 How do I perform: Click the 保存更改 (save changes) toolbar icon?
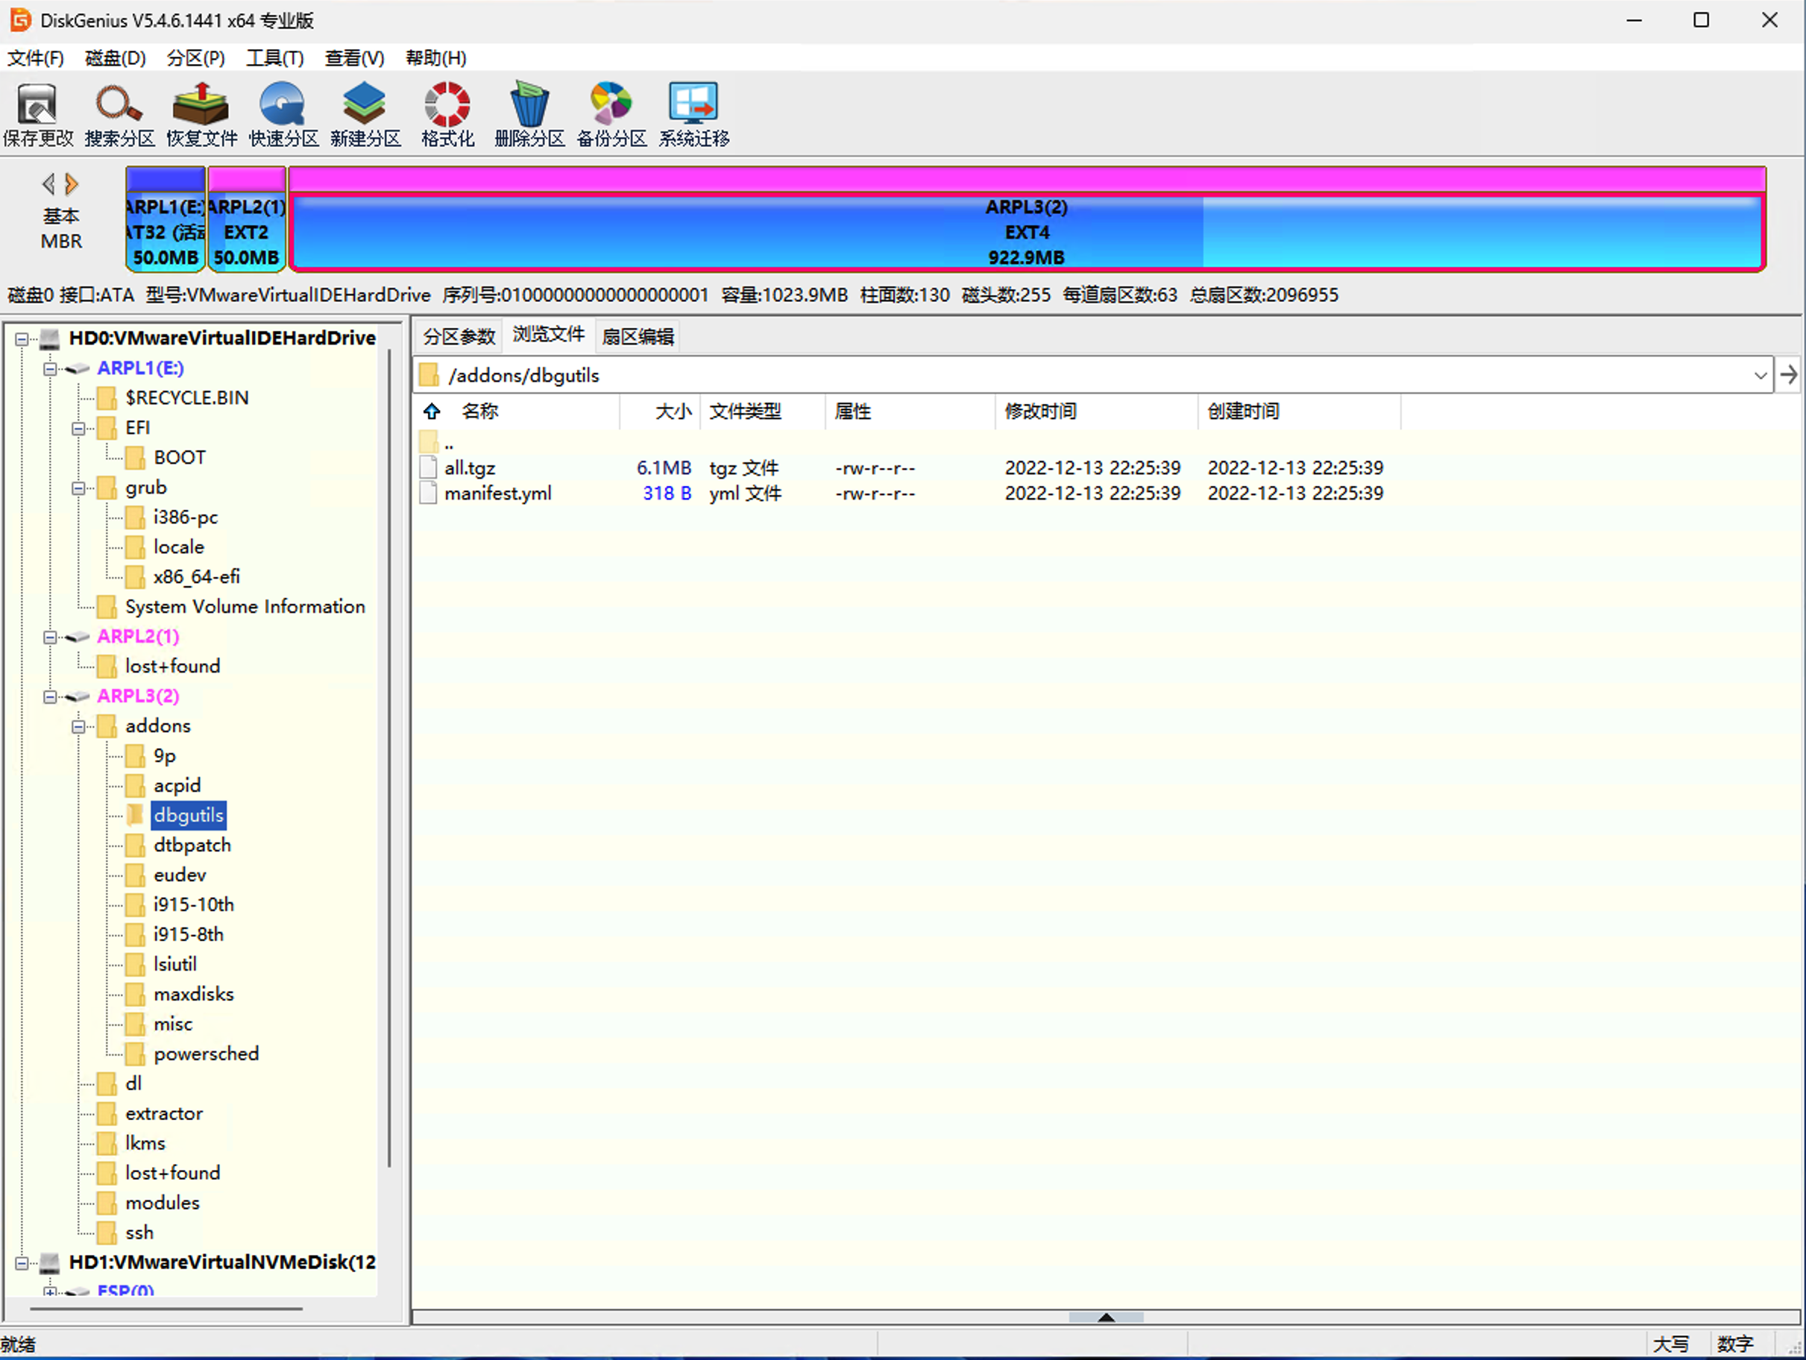point(37,113)
